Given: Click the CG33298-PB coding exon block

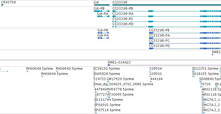Looking at the screenshot, I should click(x=151, y=33).
